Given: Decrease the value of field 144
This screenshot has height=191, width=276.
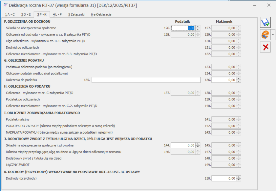Looking at the screenshot, I should (198, 147).
